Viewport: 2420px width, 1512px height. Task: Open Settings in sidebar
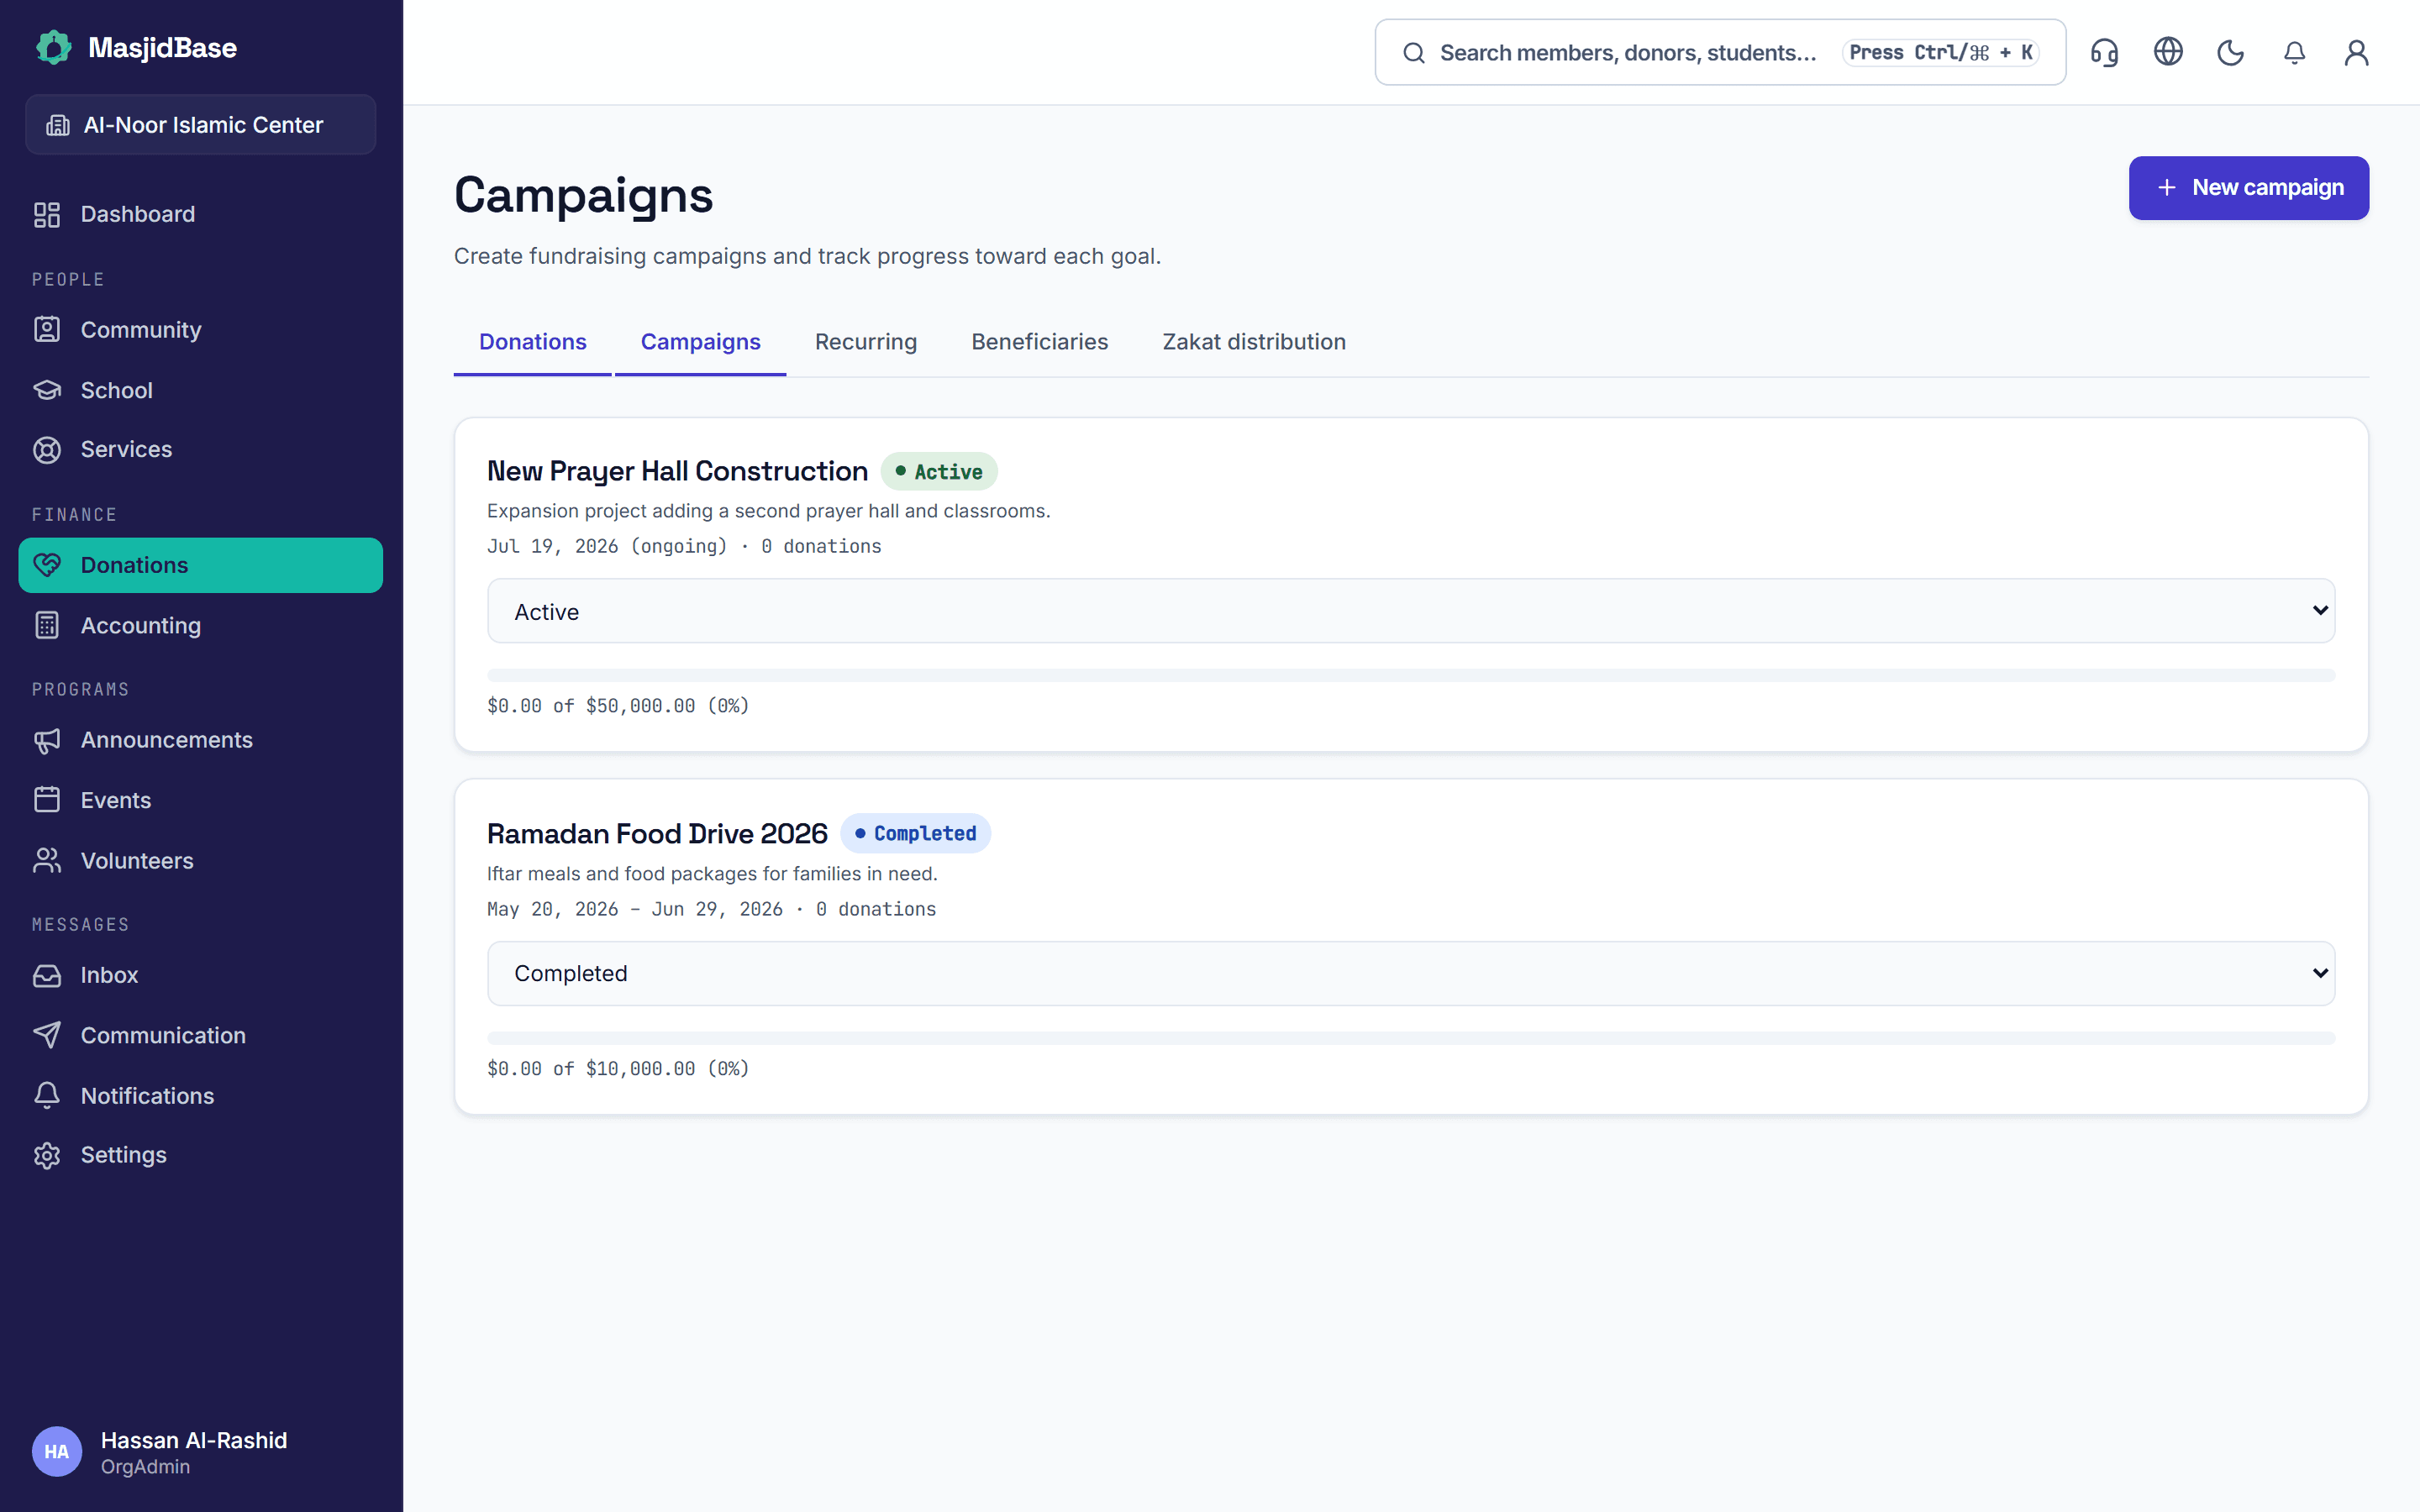click(200, 1155)
